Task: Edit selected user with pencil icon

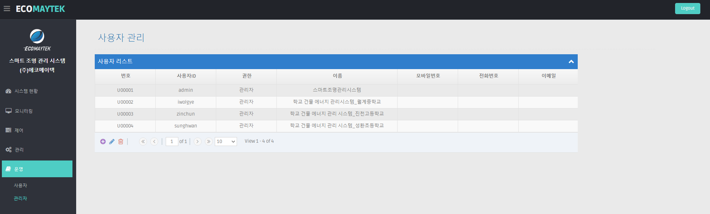Action: pos(112,142)
